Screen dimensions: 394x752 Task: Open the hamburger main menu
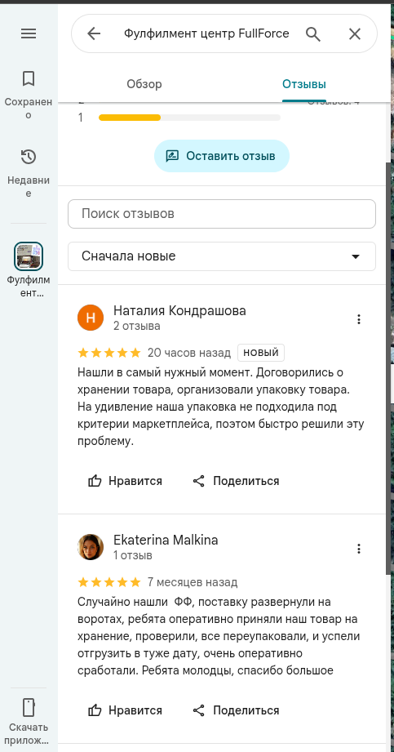pyautogui.click(x=29, y=33)
